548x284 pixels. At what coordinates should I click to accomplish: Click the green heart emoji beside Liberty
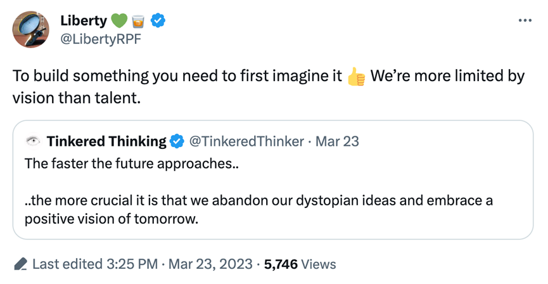pyautogui.click(x=118, y=21)
